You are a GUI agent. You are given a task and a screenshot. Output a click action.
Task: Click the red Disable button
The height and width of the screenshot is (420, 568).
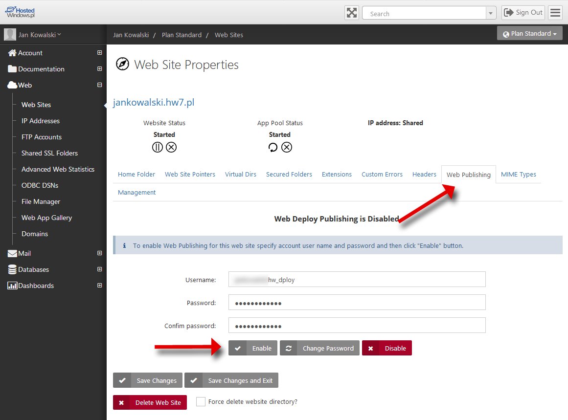(x=387, y=348)
